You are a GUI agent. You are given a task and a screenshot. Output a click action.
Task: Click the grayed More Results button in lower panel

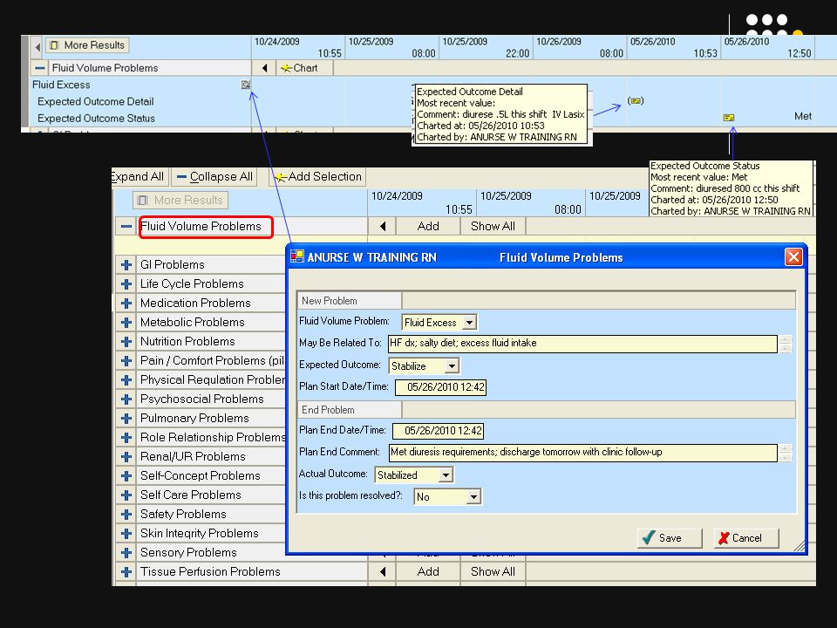(x=180, y=201)
